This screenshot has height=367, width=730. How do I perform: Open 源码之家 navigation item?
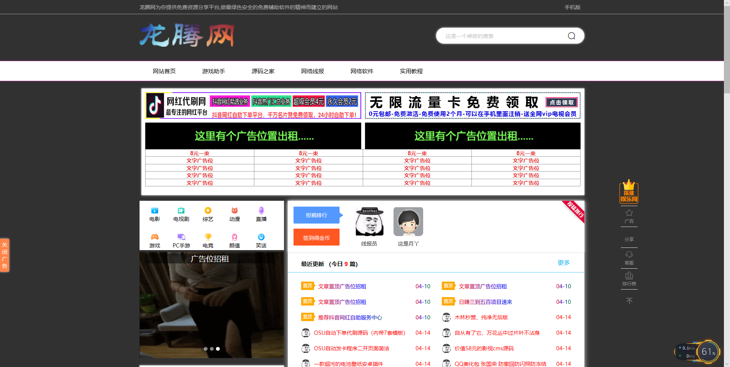[263, 71]
